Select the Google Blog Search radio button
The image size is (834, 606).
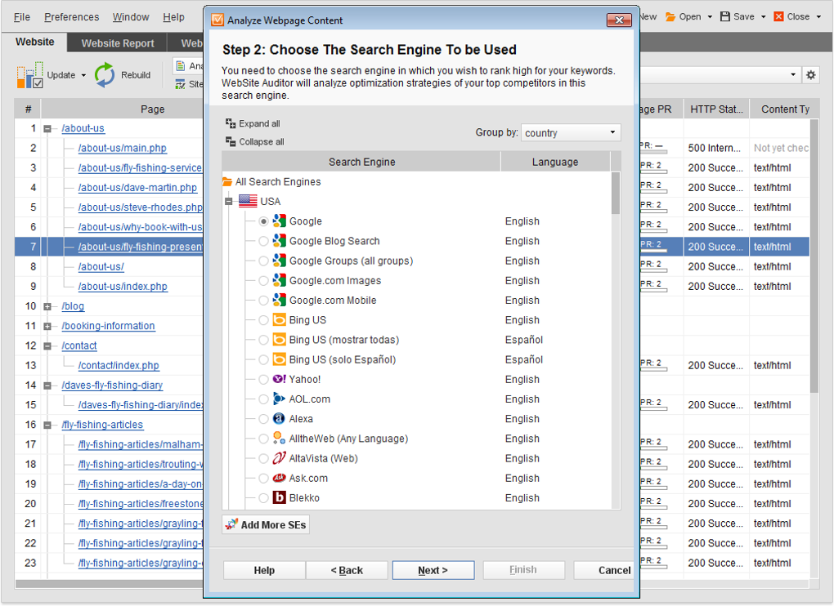pyautogui.click(x=263, y=241)
